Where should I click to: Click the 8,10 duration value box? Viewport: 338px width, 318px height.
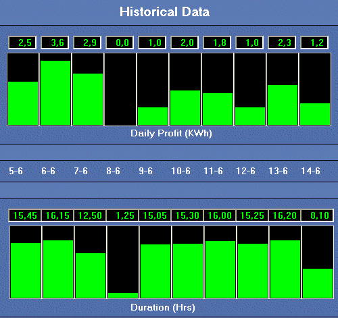317,215
